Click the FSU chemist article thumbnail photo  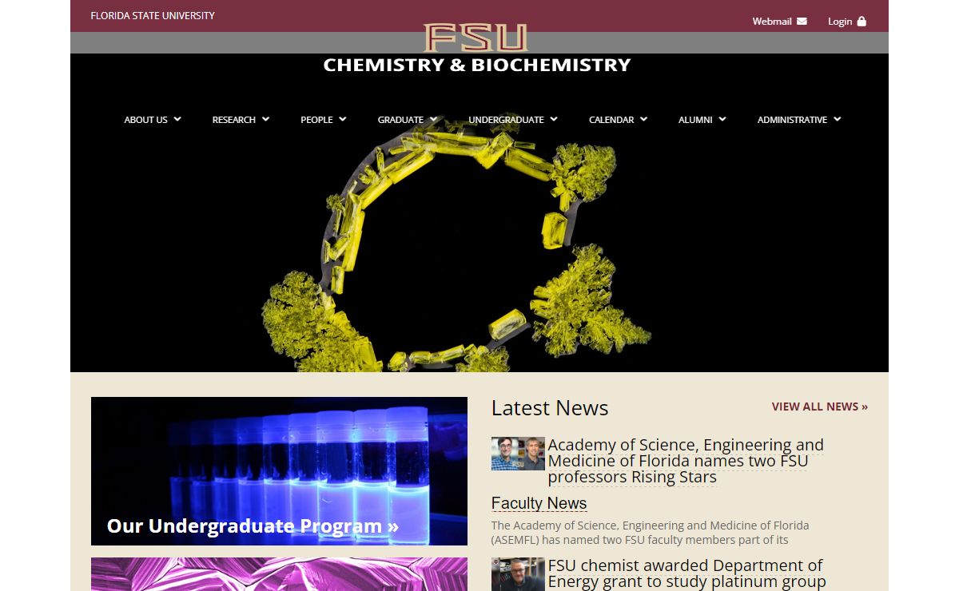518,574
